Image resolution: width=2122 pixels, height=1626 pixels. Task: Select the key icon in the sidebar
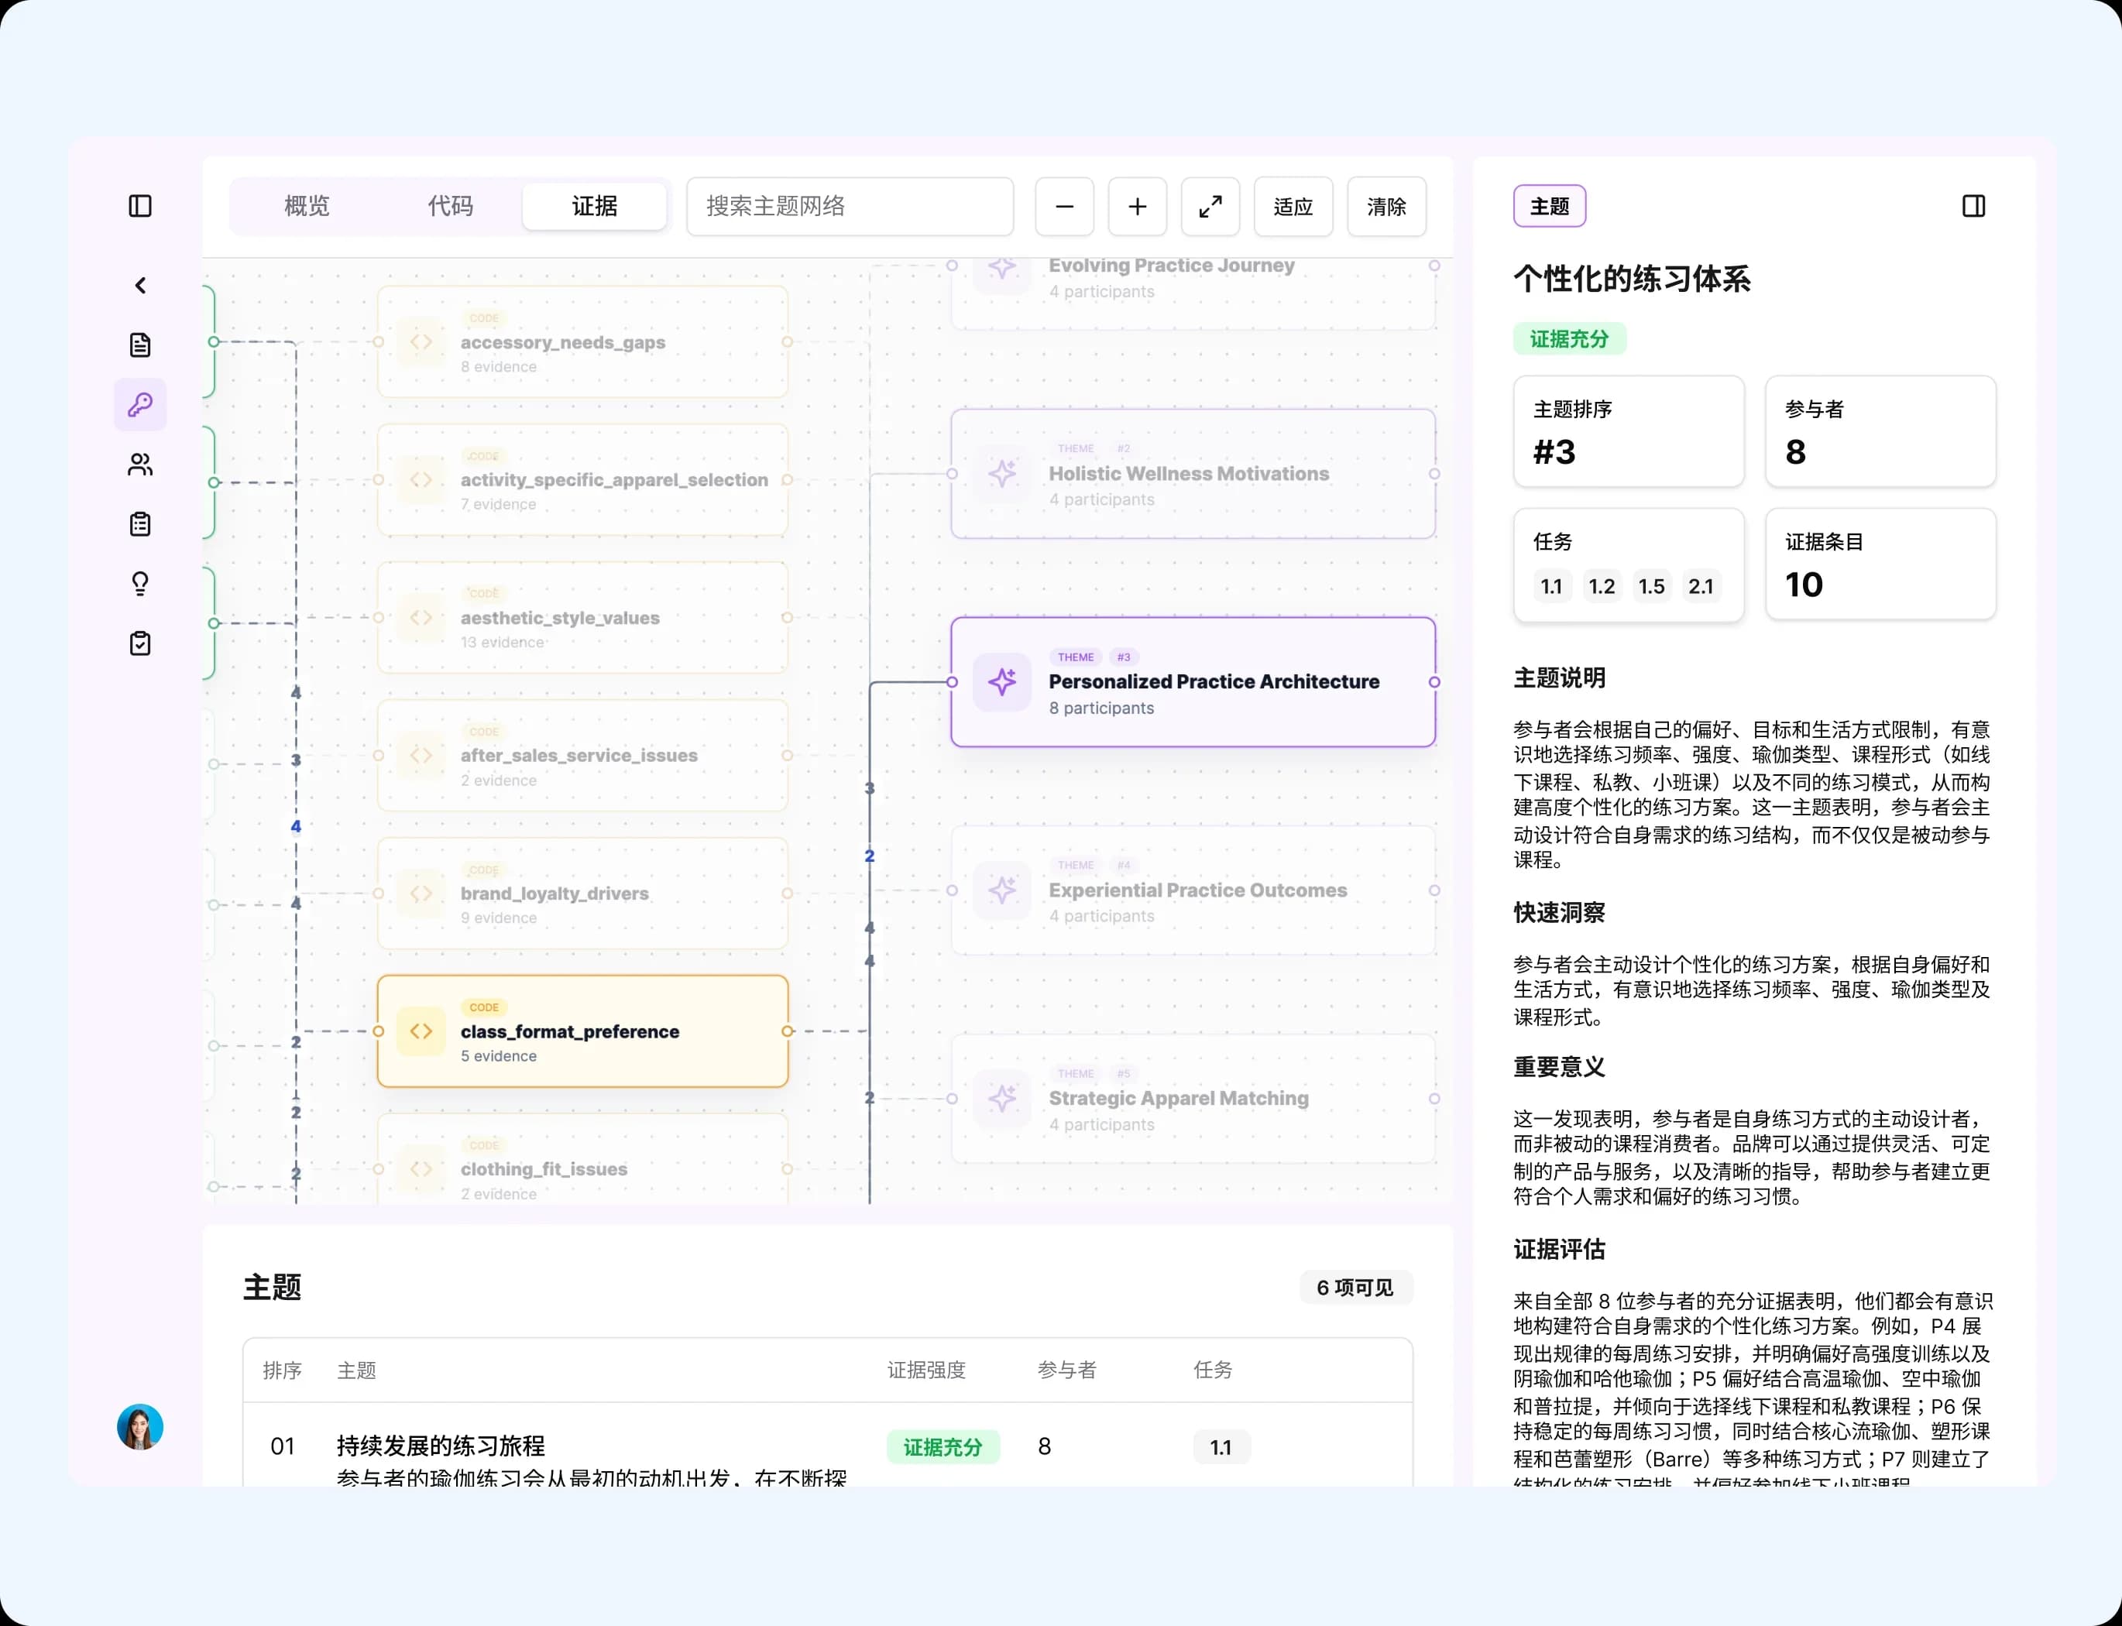[x=140, y=404]
